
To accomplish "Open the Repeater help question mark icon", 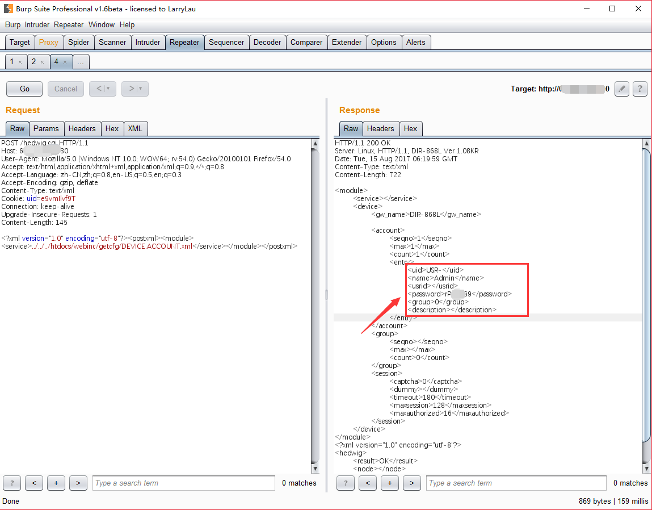I will point(640,89).
